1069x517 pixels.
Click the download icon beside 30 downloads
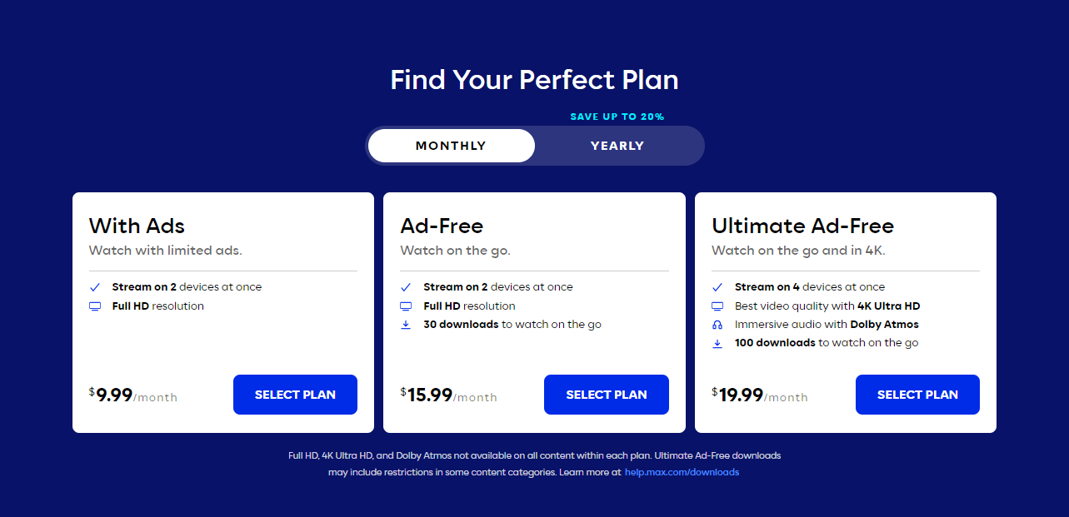[x=406, y=325]
